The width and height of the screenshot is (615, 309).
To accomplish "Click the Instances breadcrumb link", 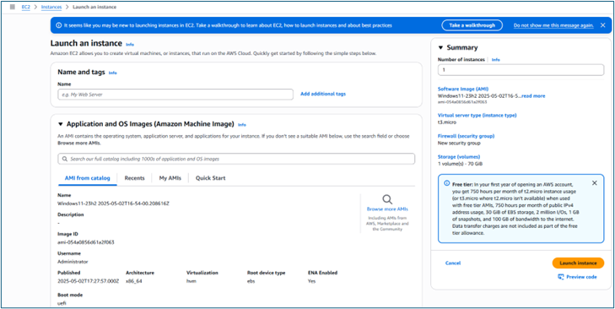I will [51, 7].
